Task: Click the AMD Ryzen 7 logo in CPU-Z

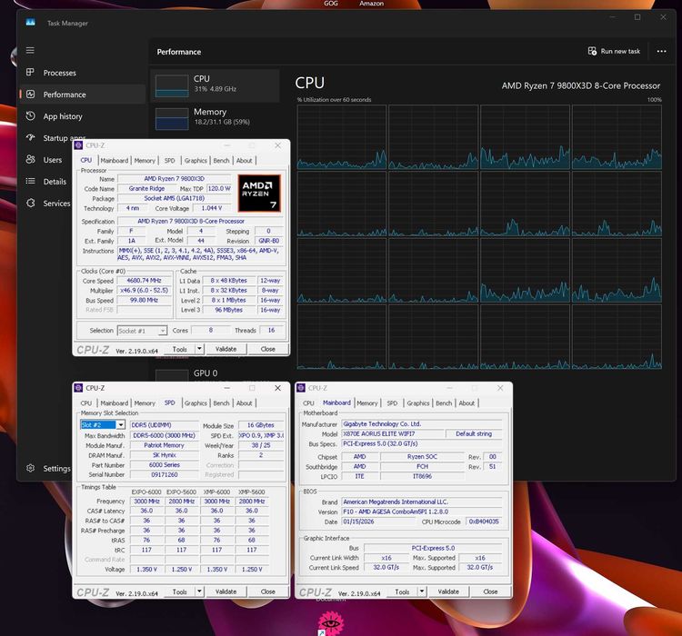Action: click(259, 193)
